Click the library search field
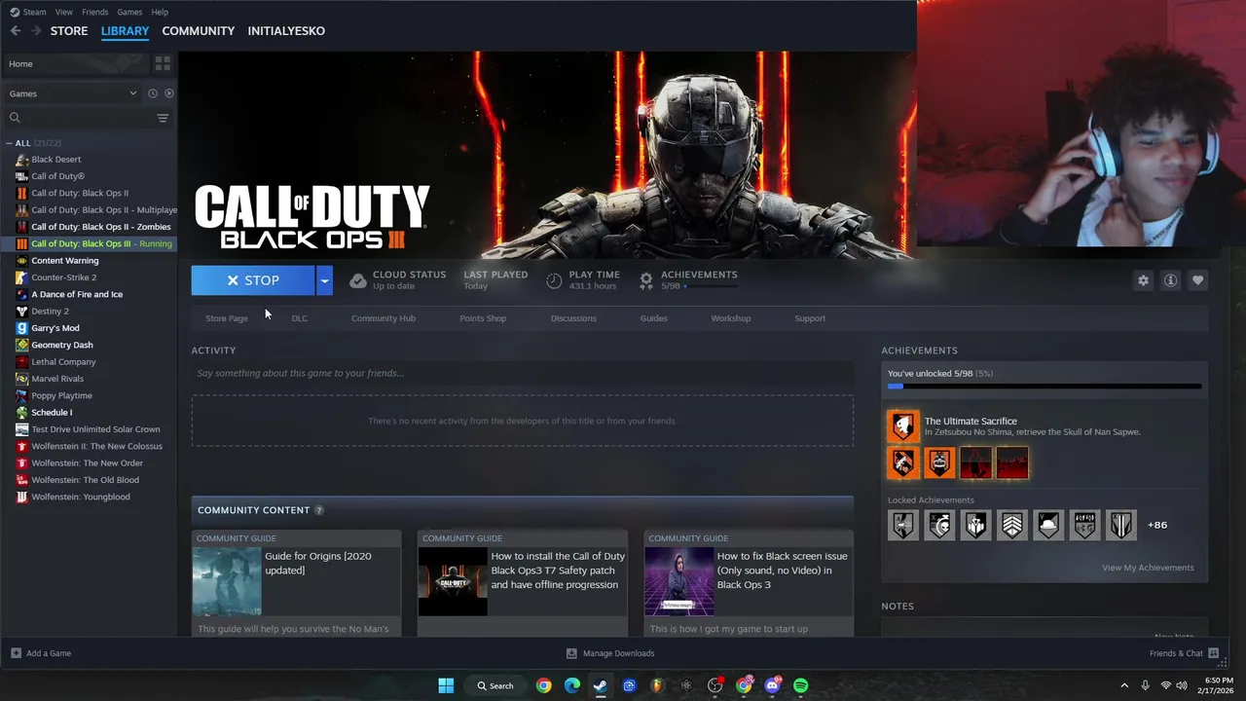Screen dimensions: 1246x701 (x=78, y=118)
